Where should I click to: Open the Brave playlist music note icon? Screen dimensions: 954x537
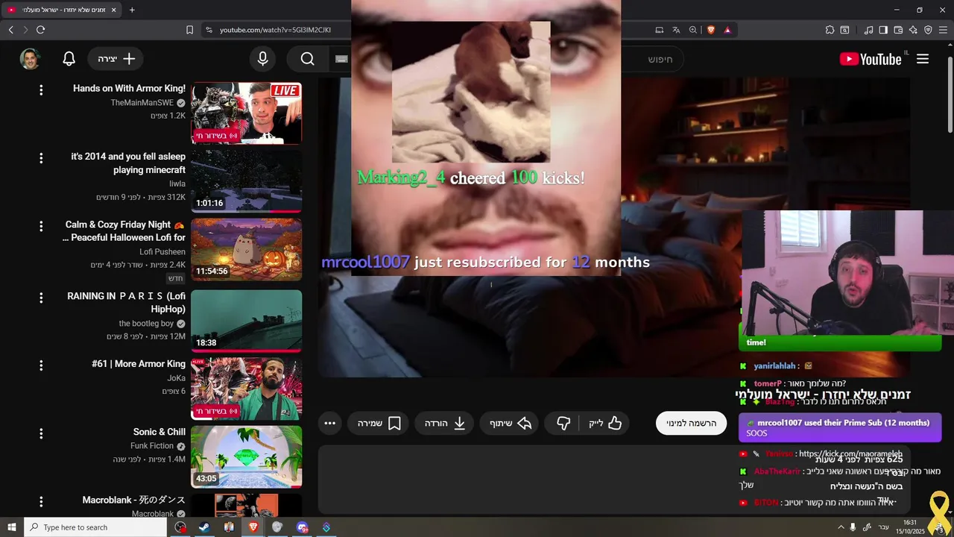[x=868, y=30]
